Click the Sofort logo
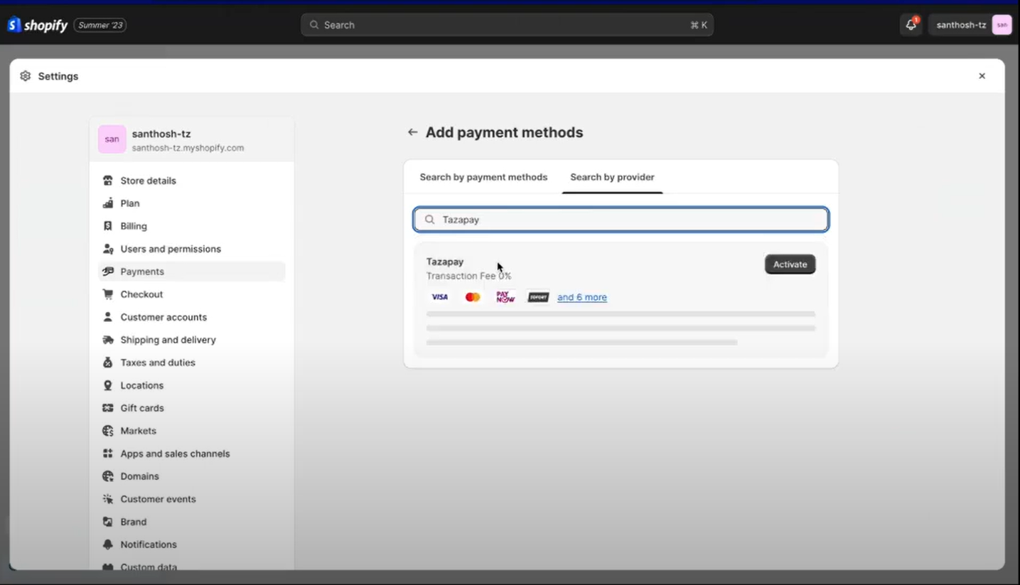This screenshot has height=585, width=1020. (x=538, y=297)
